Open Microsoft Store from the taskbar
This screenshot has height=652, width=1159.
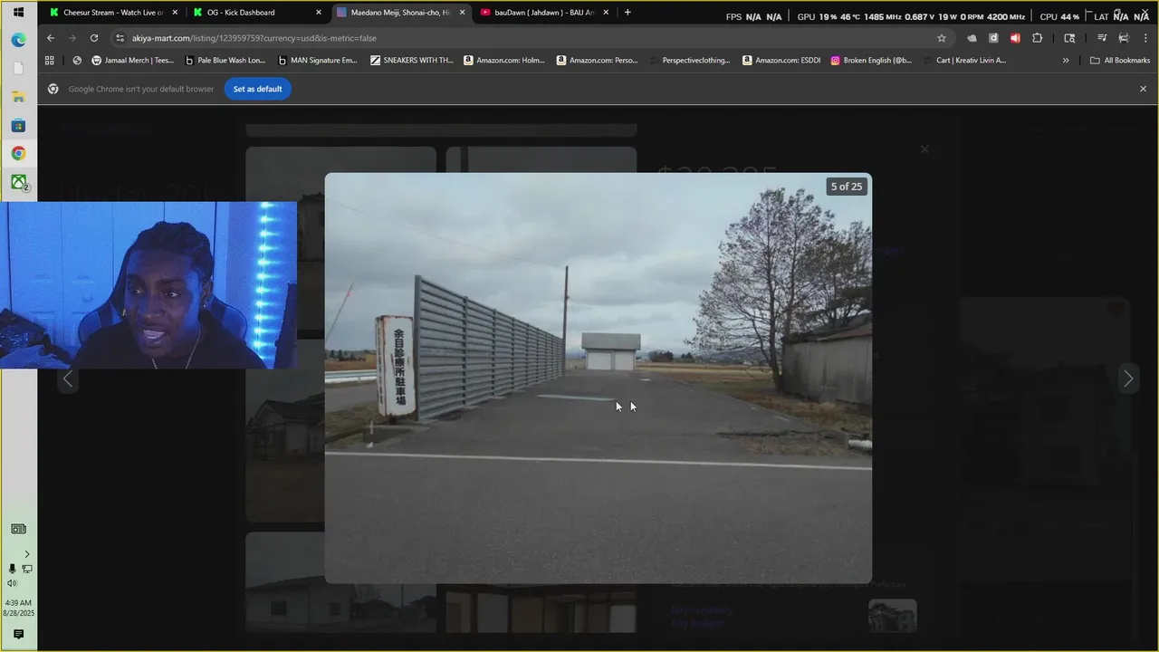click(x=18, y=125)
